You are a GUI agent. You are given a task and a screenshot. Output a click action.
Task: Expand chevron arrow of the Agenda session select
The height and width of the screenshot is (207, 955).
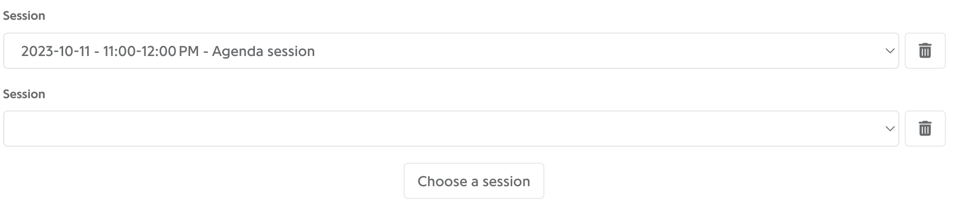[x=890, y=51]
